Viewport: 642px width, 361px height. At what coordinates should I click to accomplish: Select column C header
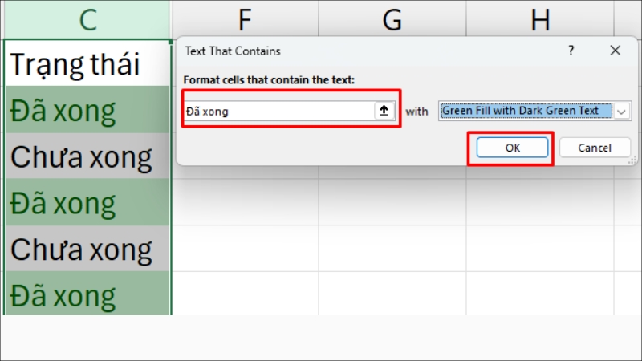[x=85, y=19]
